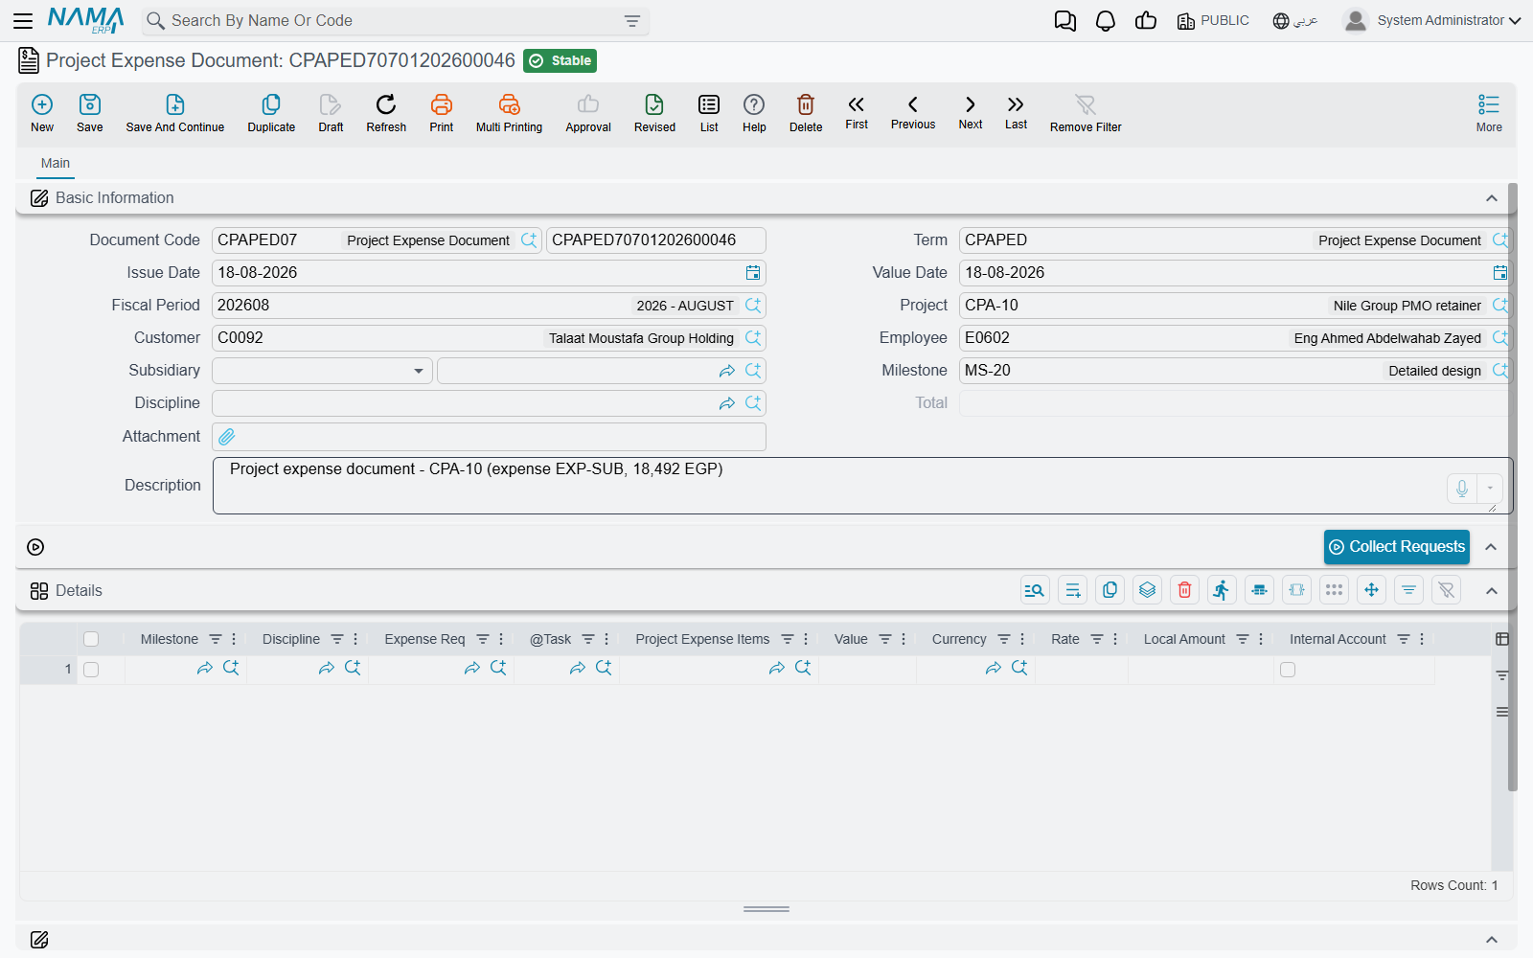Go to Last record
This screenshot has width=1533, height=958.
point(1016,111)
